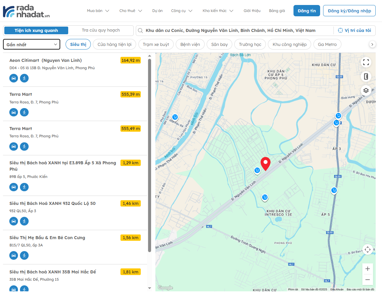This screenshot has height=296, width=382.
Task: Open map Phím tắt shortcuts link
Action: coord(293,289)
